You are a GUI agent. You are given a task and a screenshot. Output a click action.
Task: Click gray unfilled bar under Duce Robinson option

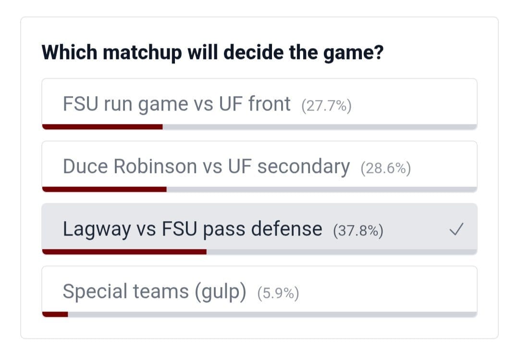tap(321, 189)
